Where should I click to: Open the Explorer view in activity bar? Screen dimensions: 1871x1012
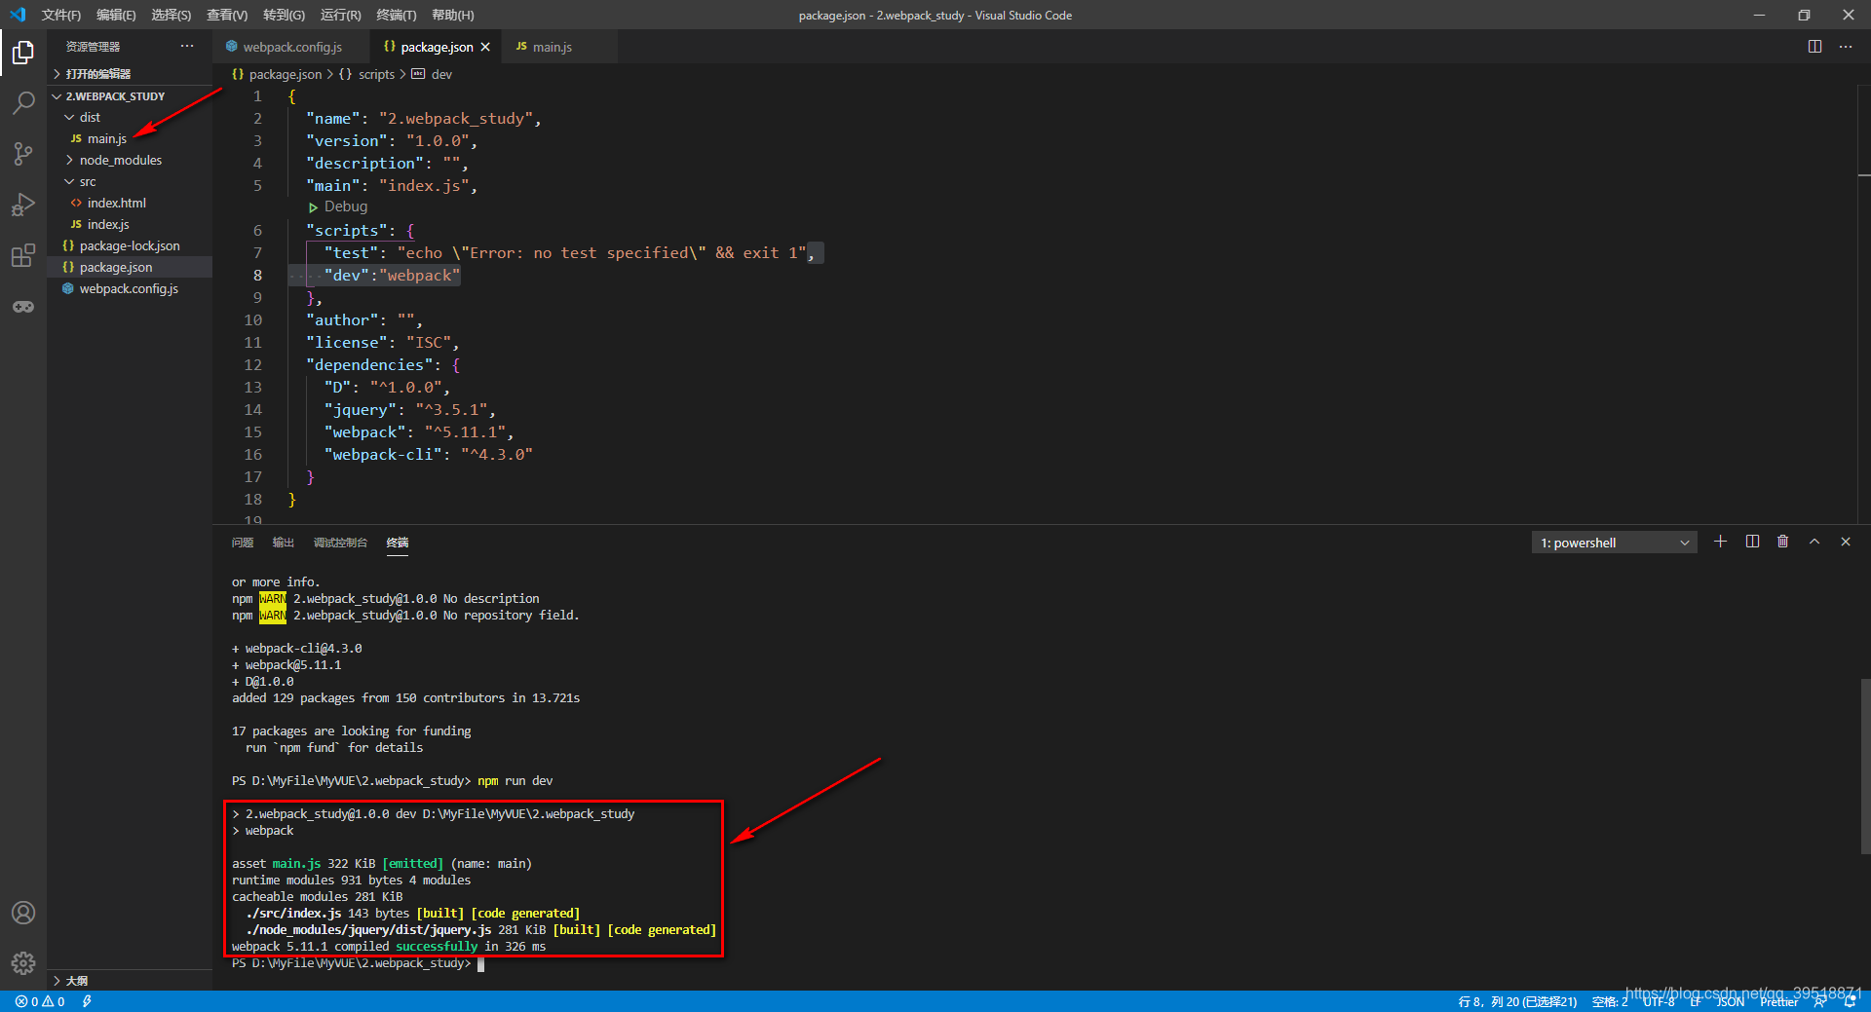click(23, 52)
